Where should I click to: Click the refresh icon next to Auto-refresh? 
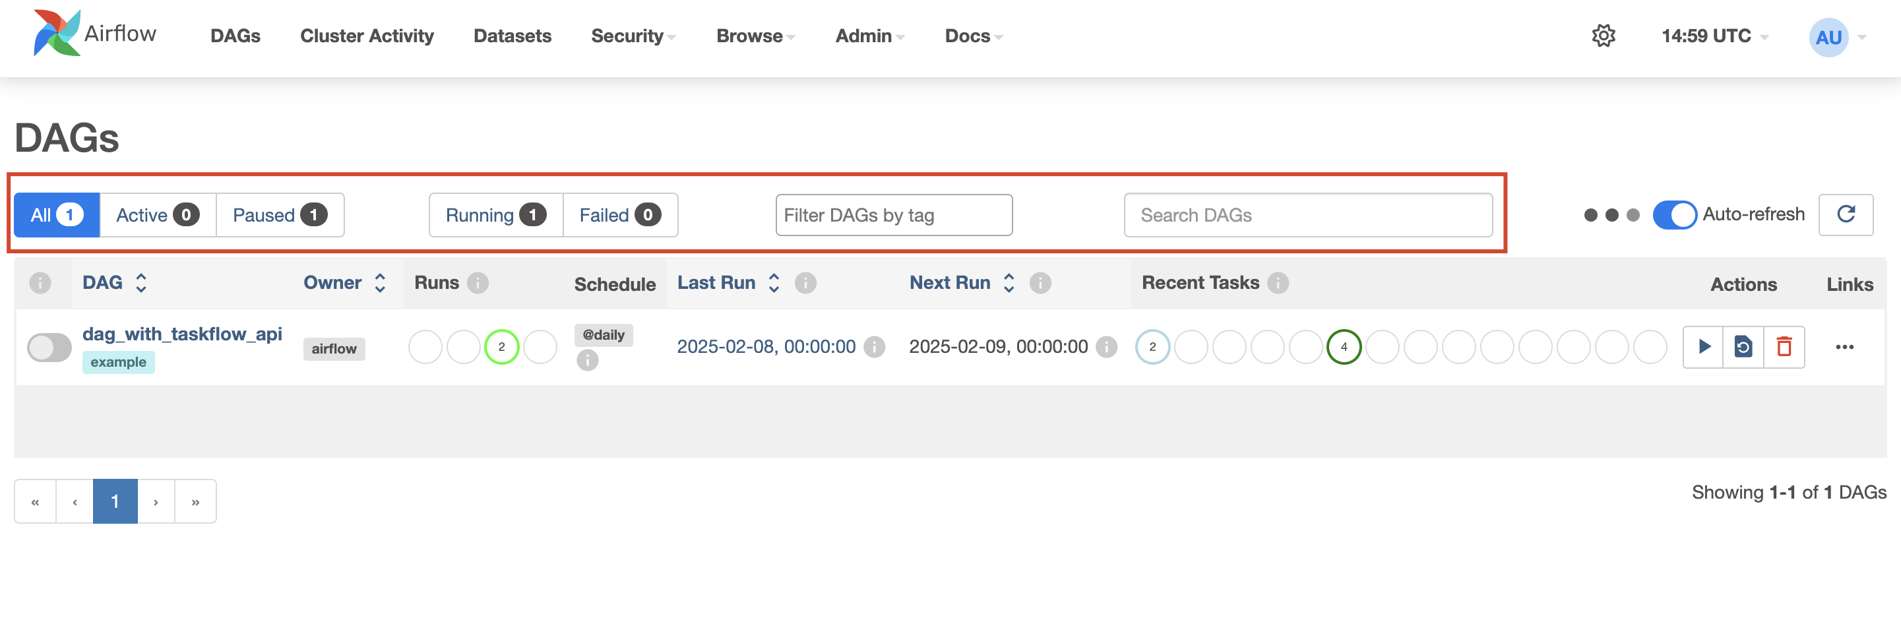click(1846, 215)
